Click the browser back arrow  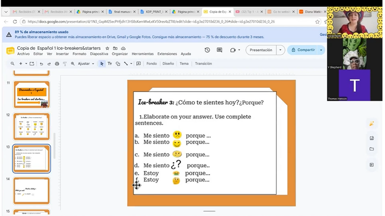[x=6, y=21]
